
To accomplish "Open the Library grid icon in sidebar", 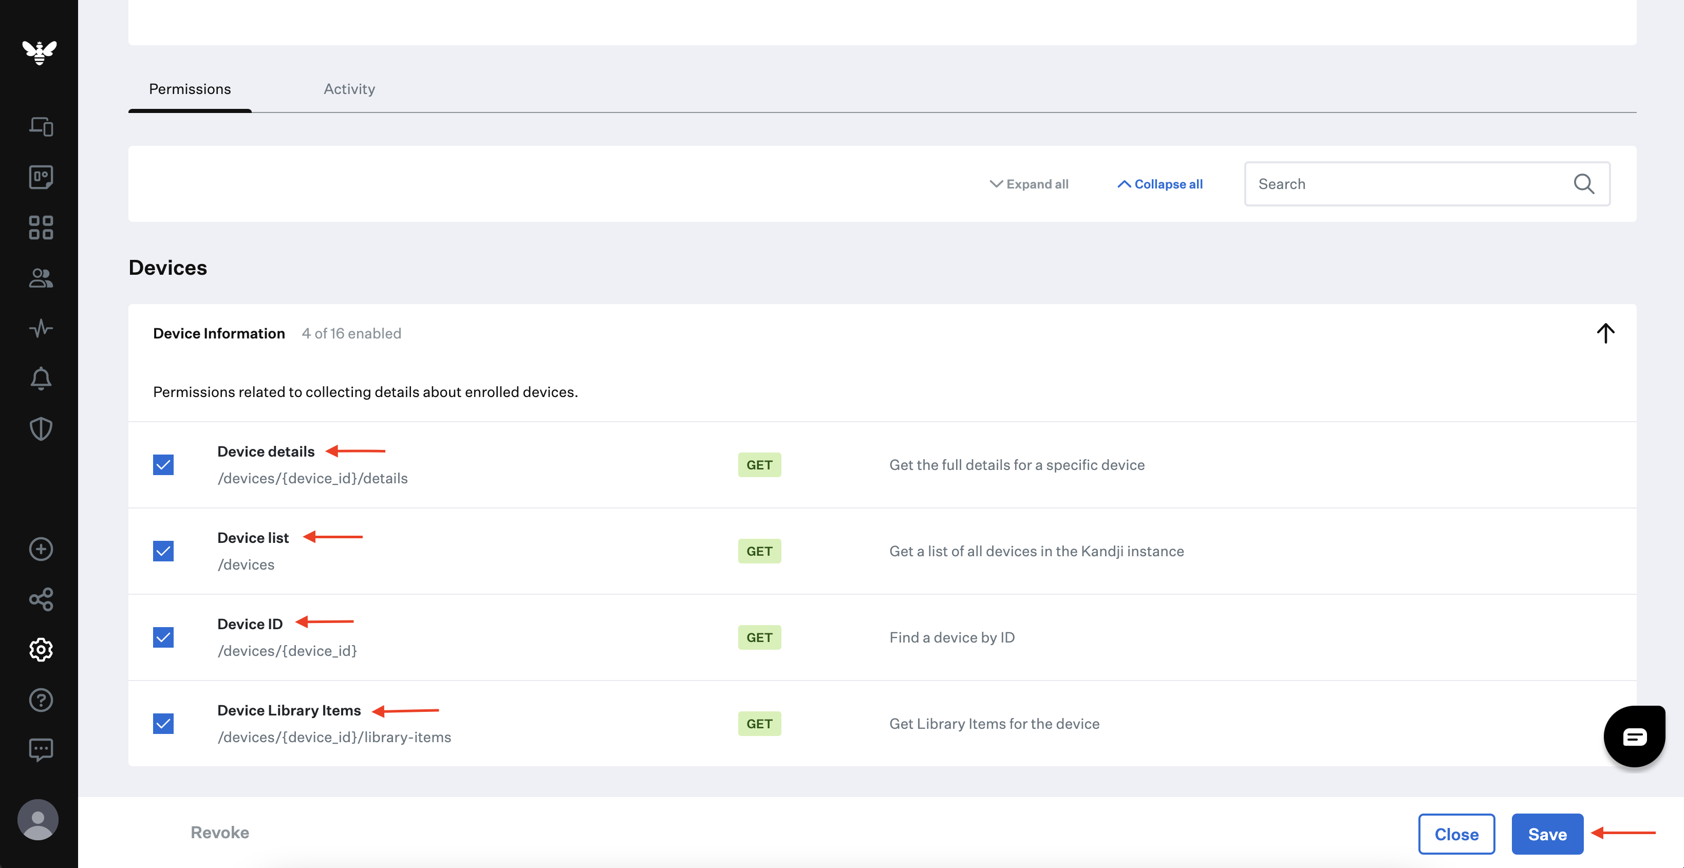I will pyautogui.click(x=41, y=227).
